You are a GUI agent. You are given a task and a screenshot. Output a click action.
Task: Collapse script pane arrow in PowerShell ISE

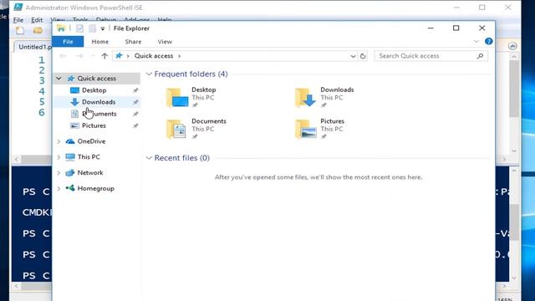pyautogui.click(x=512, y=46)
